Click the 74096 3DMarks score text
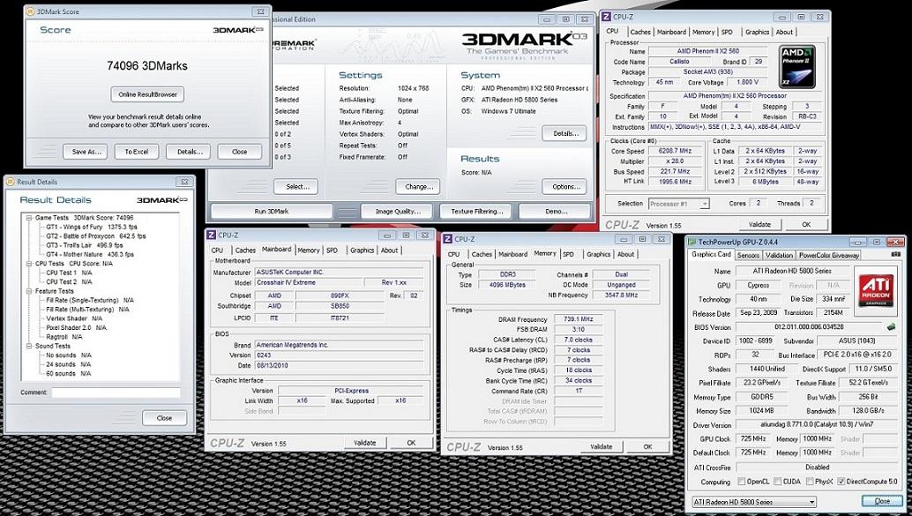 click(x=147, y=66)
